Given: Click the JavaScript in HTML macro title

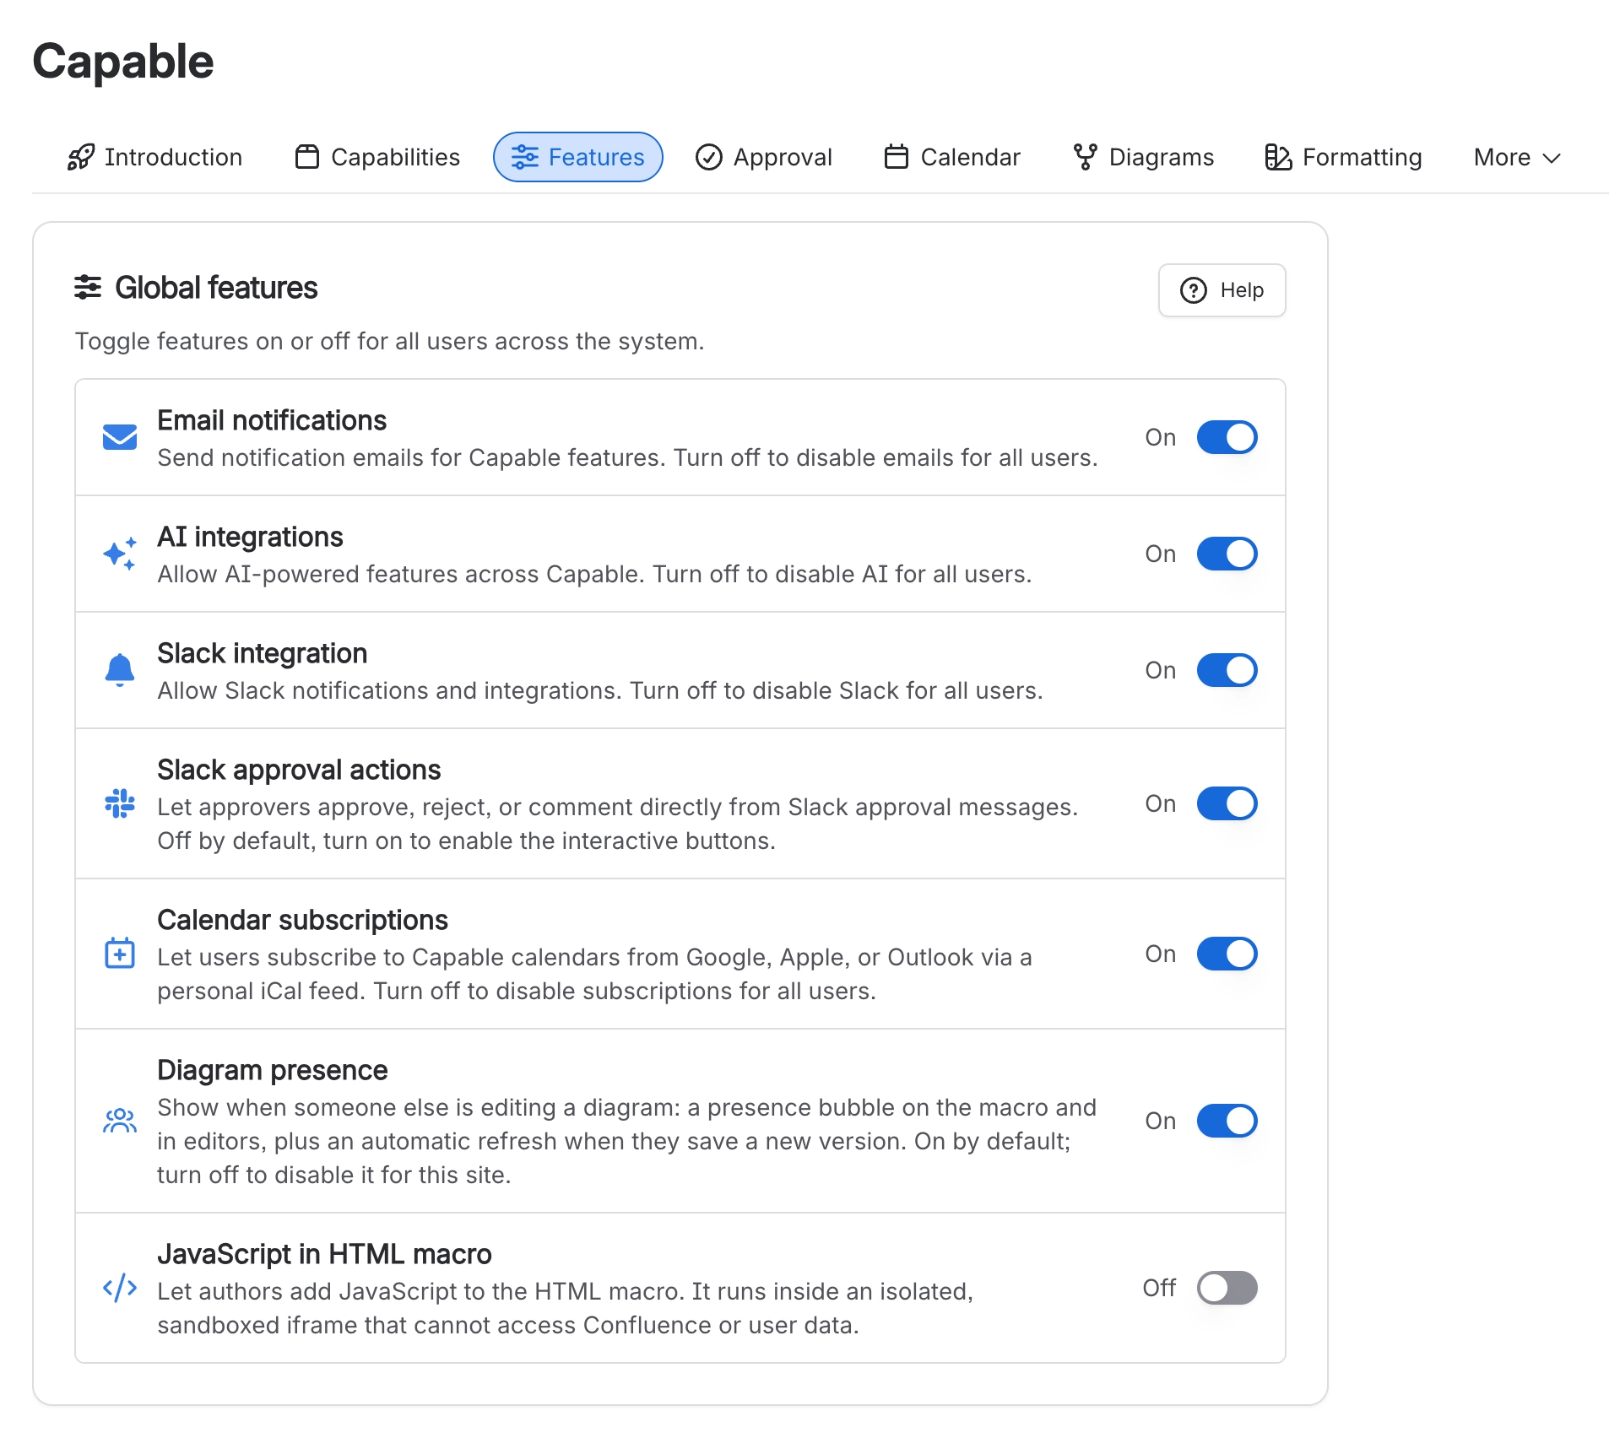Looking at the screenshot, I should click(x=324, y=1254).
